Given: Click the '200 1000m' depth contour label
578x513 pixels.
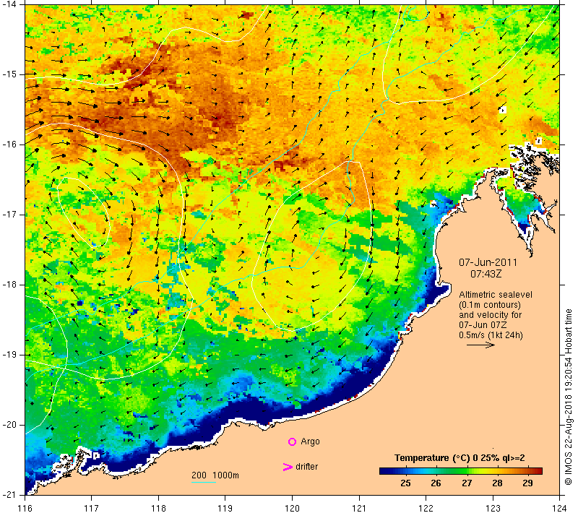Looking at the screenshot, I should [215, 475].
